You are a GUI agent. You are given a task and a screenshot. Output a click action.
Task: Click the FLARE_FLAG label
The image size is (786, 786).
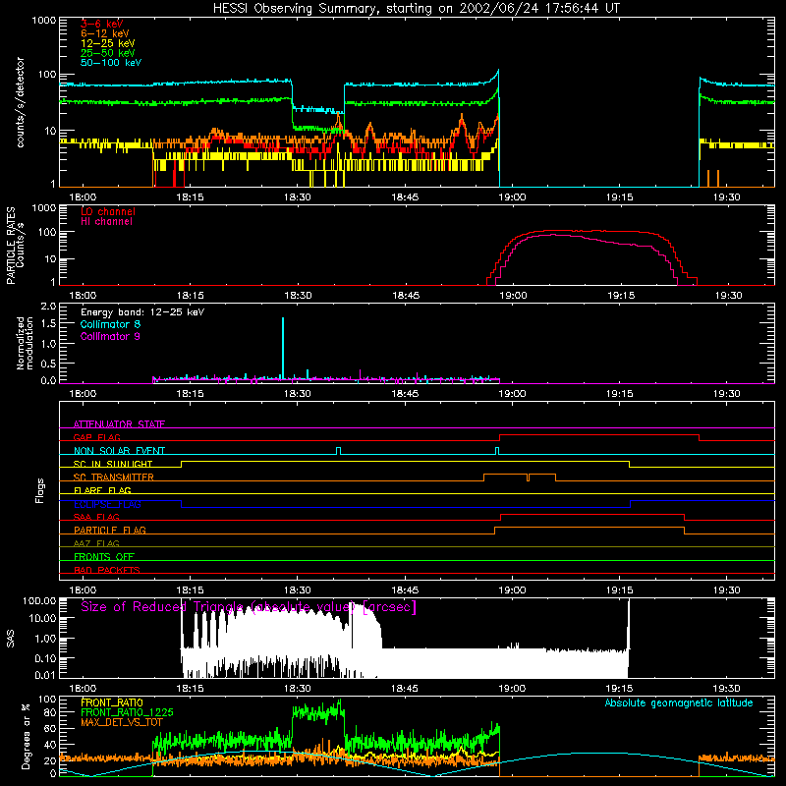pos(102,490)
